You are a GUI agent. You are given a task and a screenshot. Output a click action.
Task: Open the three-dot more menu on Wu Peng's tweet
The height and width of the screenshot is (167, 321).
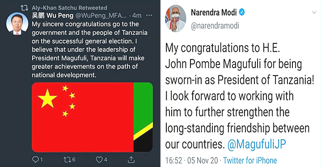[x=149, y=15]
